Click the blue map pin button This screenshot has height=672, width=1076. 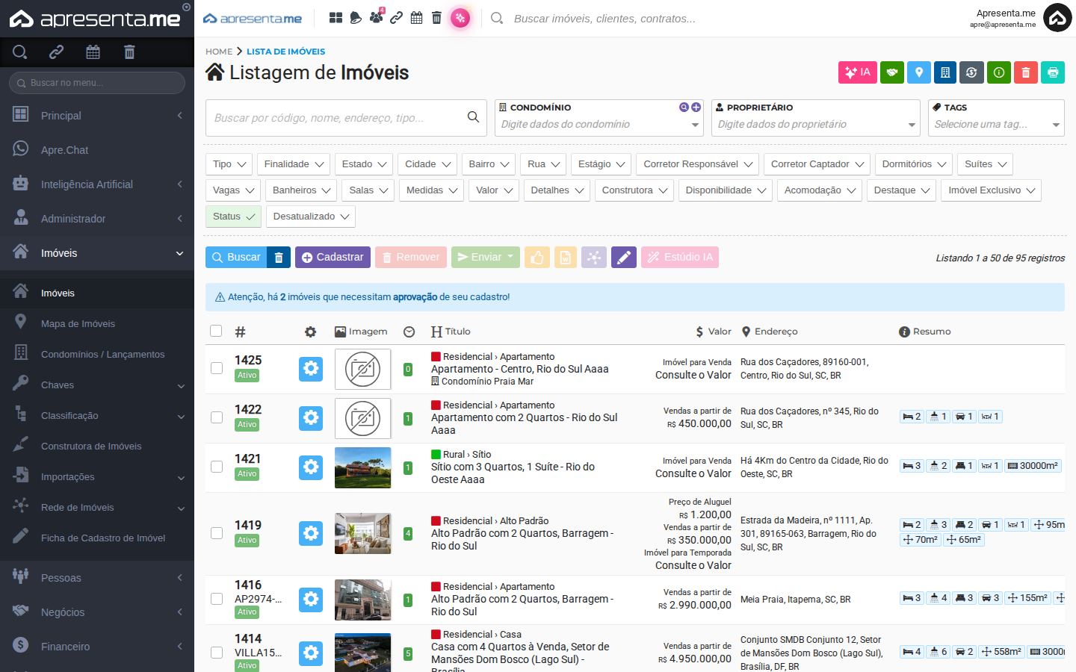click(919, 72)
